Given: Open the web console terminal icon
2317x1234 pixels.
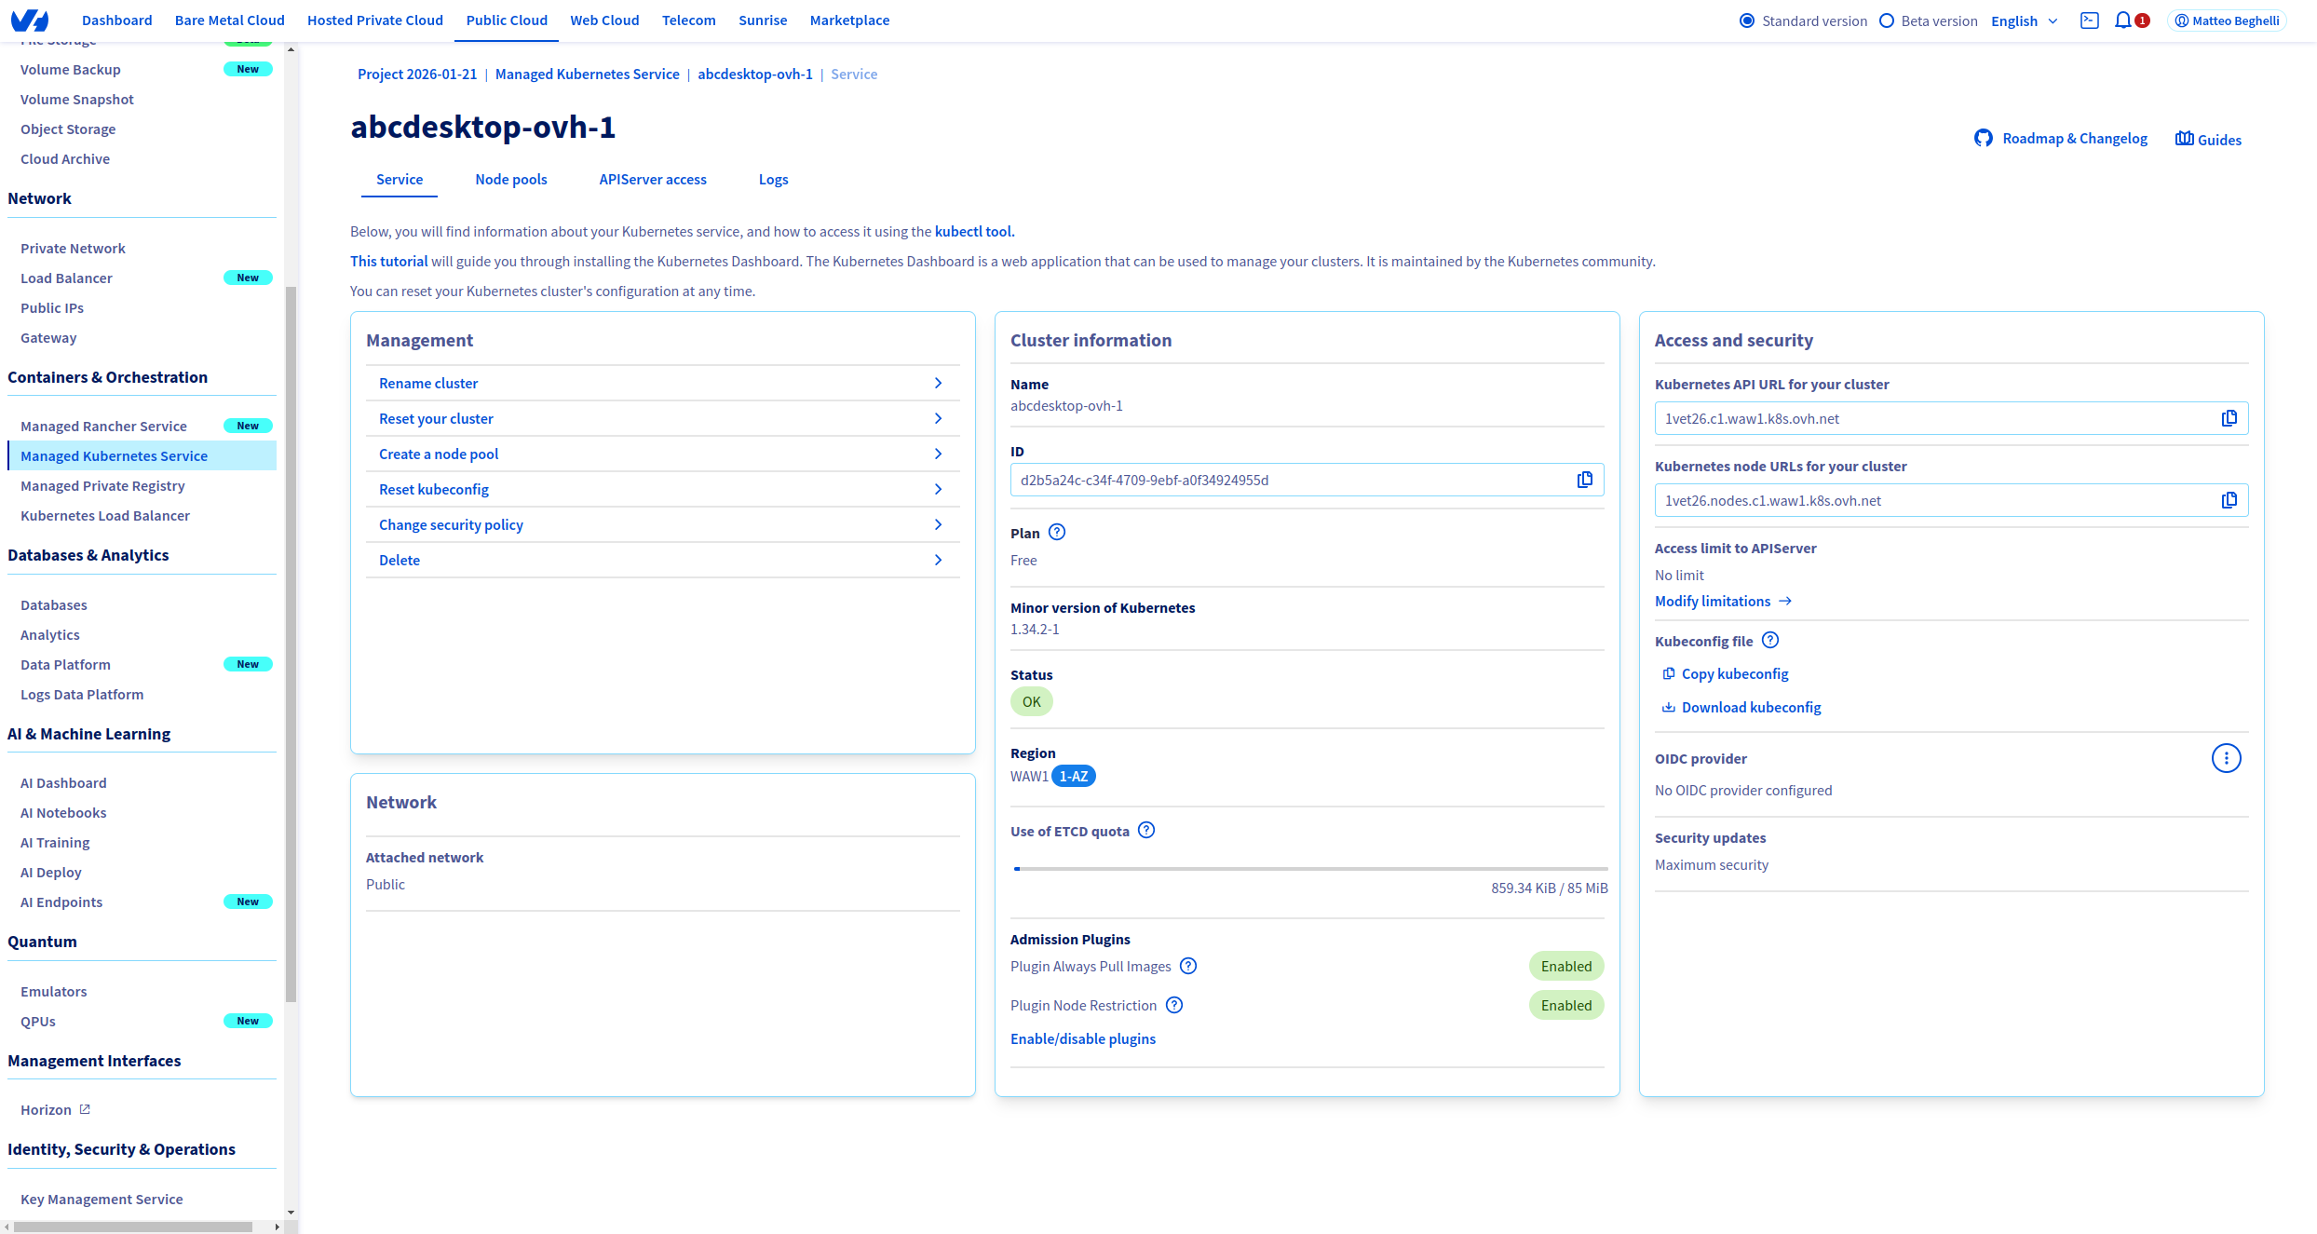Looking at the screenshot, I should pyautogui.click(x=2090, y=20).
